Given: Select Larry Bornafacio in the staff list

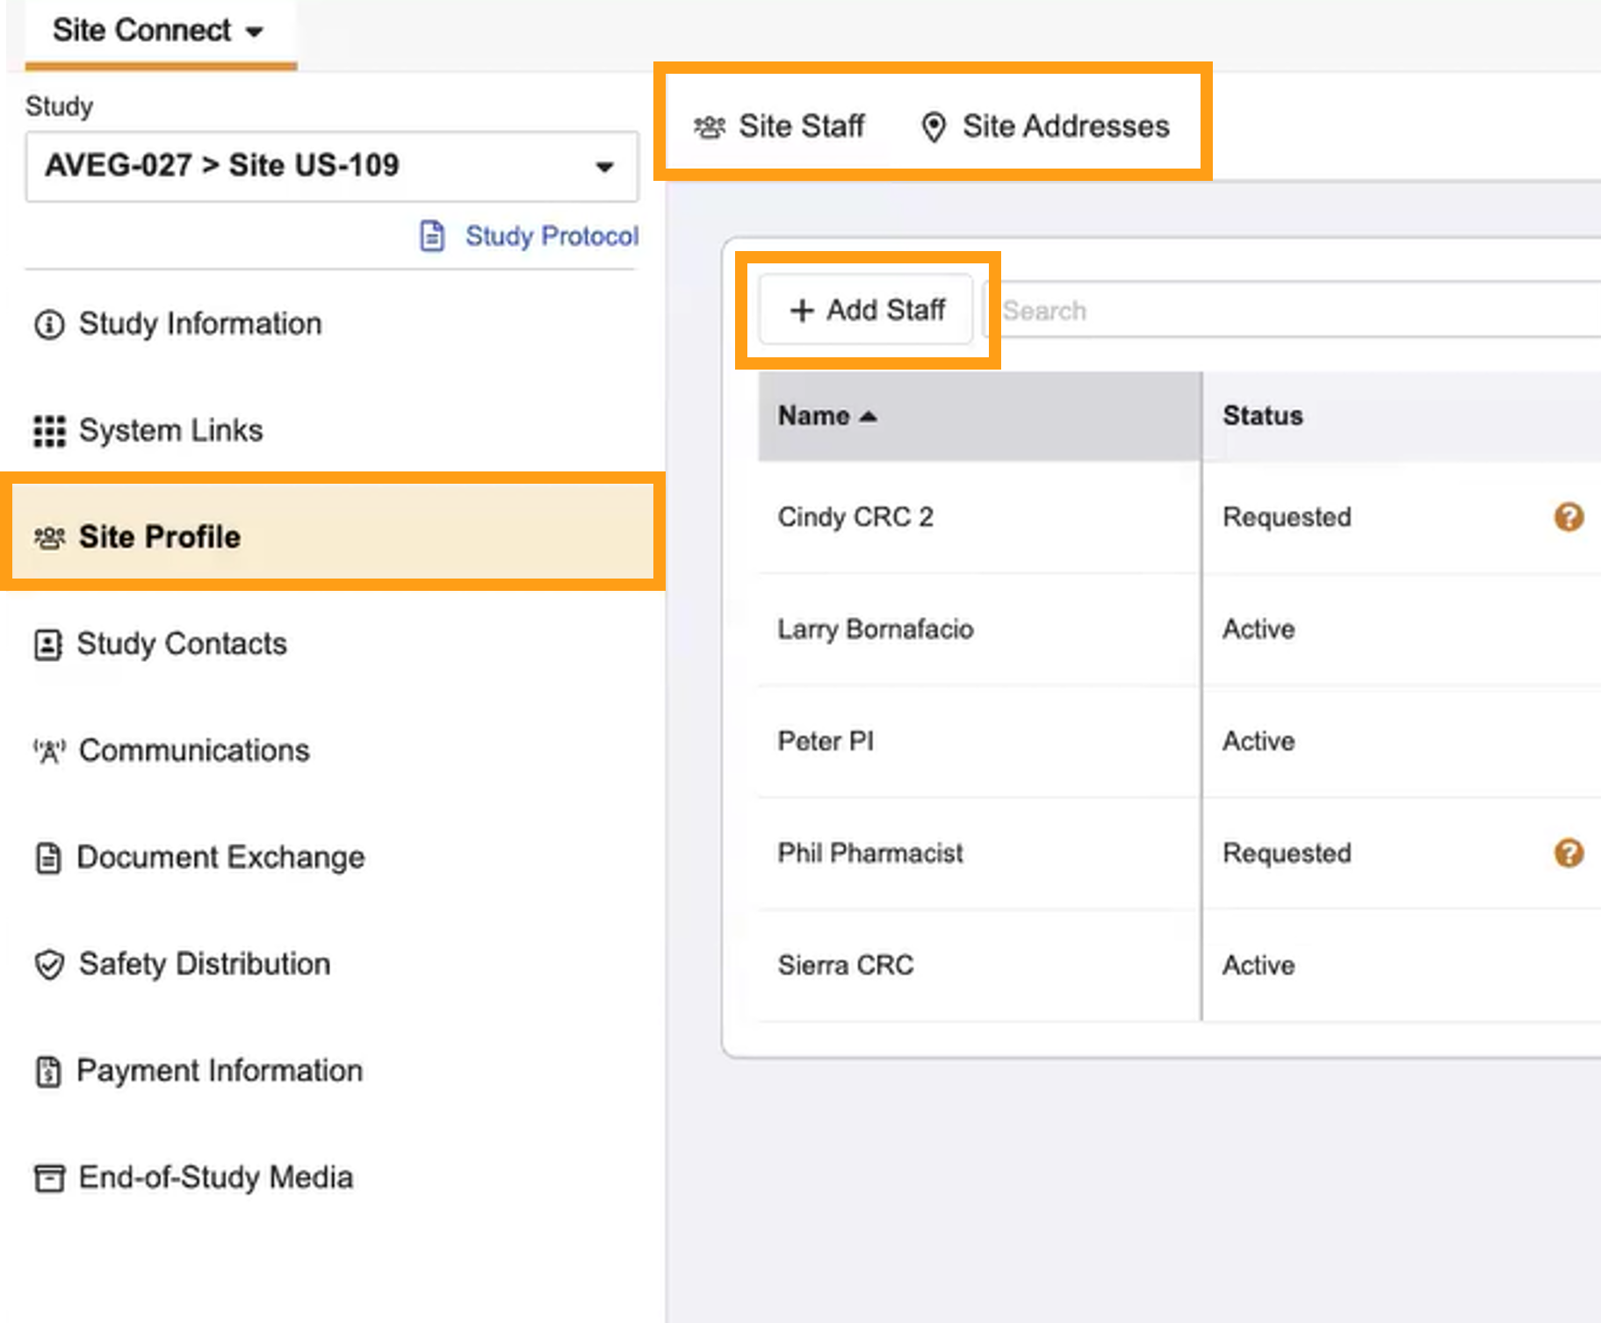Looking at the screenshot, I should coord(875,629).
